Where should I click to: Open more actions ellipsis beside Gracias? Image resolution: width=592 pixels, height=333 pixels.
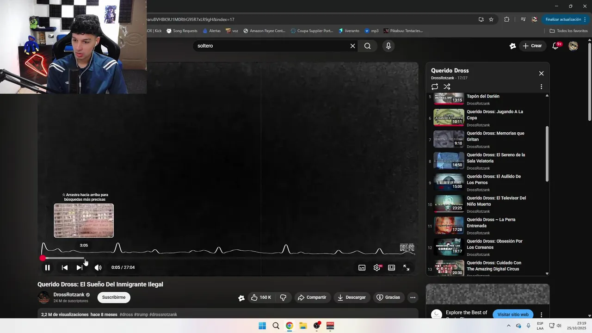413,297
